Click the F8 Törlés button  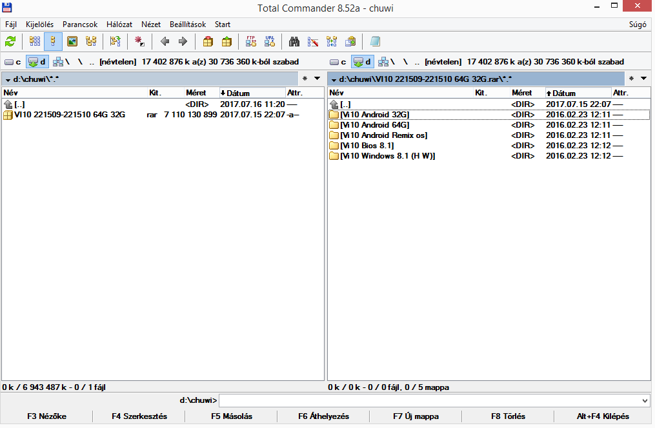(x=509, y=416)
